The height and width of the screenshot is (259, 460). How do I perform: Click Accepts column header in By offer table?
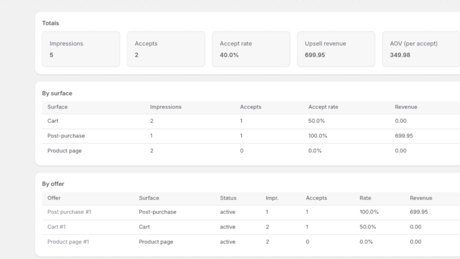pos(316,198)
